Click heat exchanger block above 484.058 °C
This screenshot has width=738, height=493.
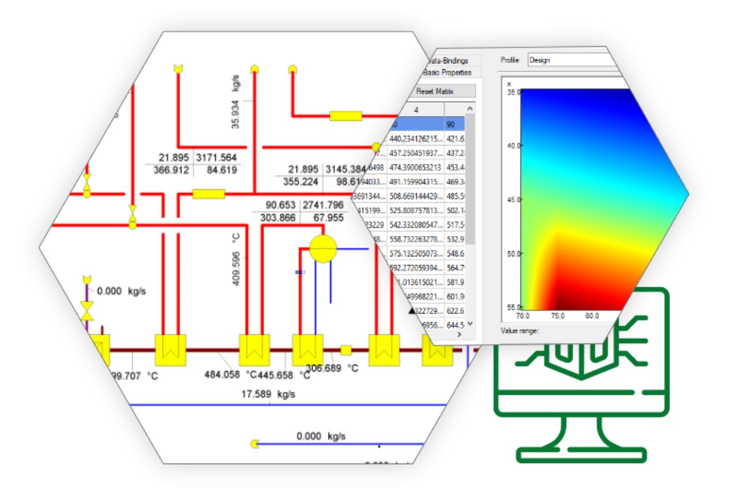point(254,350)
